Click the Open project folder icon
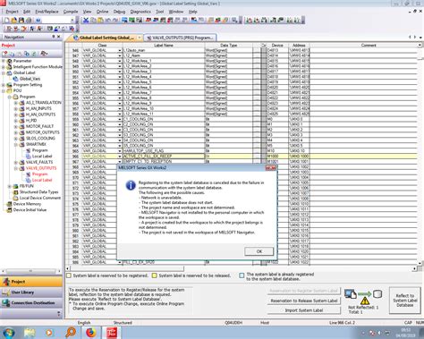This screenshot has height=339, width=424. click(14, 21)
